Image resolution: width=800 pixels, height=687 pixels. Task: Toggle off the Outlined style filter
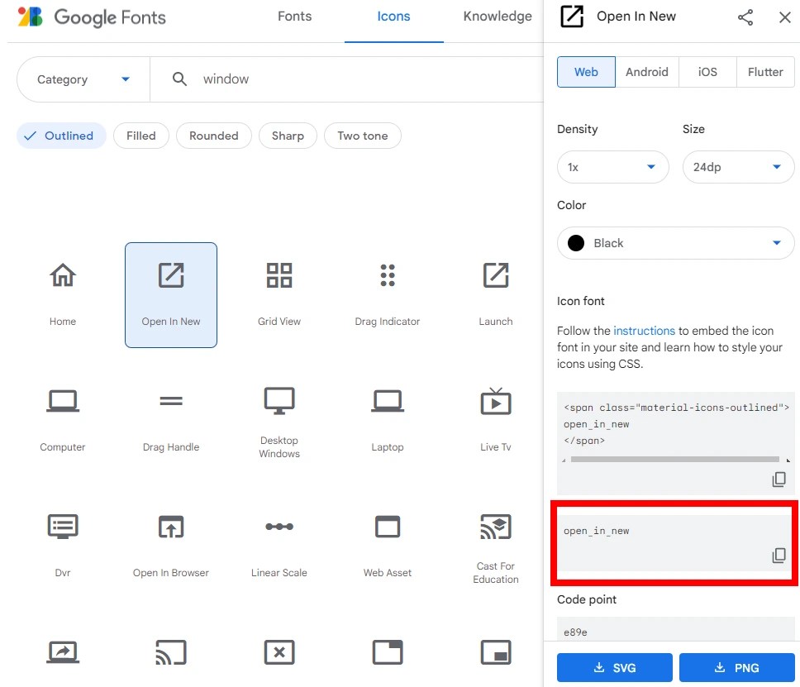(x=60, y=135)
